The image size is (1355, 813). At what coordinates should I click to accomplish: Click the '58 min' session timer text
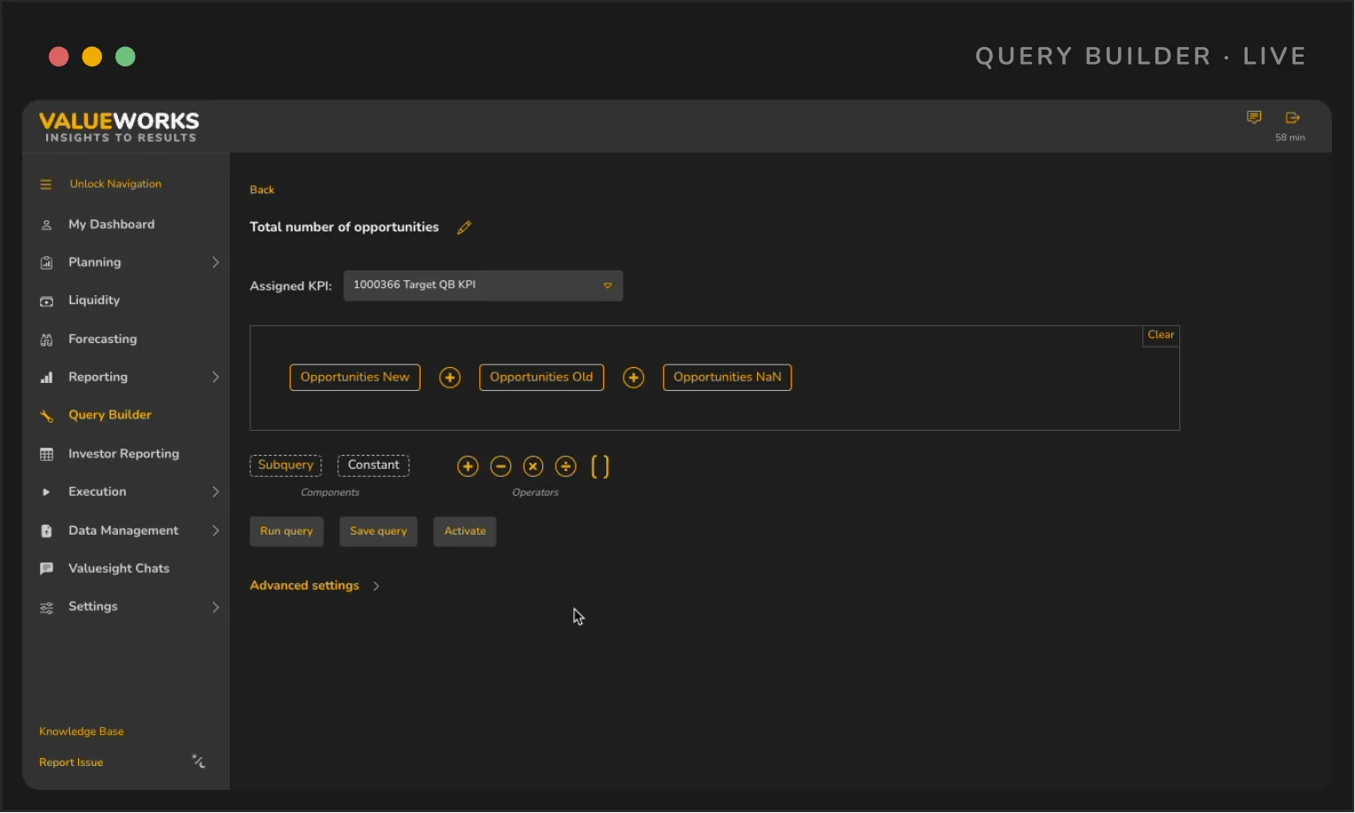1290,138
